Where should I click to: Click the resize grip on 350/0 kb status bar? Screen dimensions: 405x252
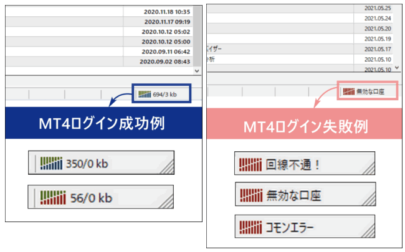[x=167, y=167]
